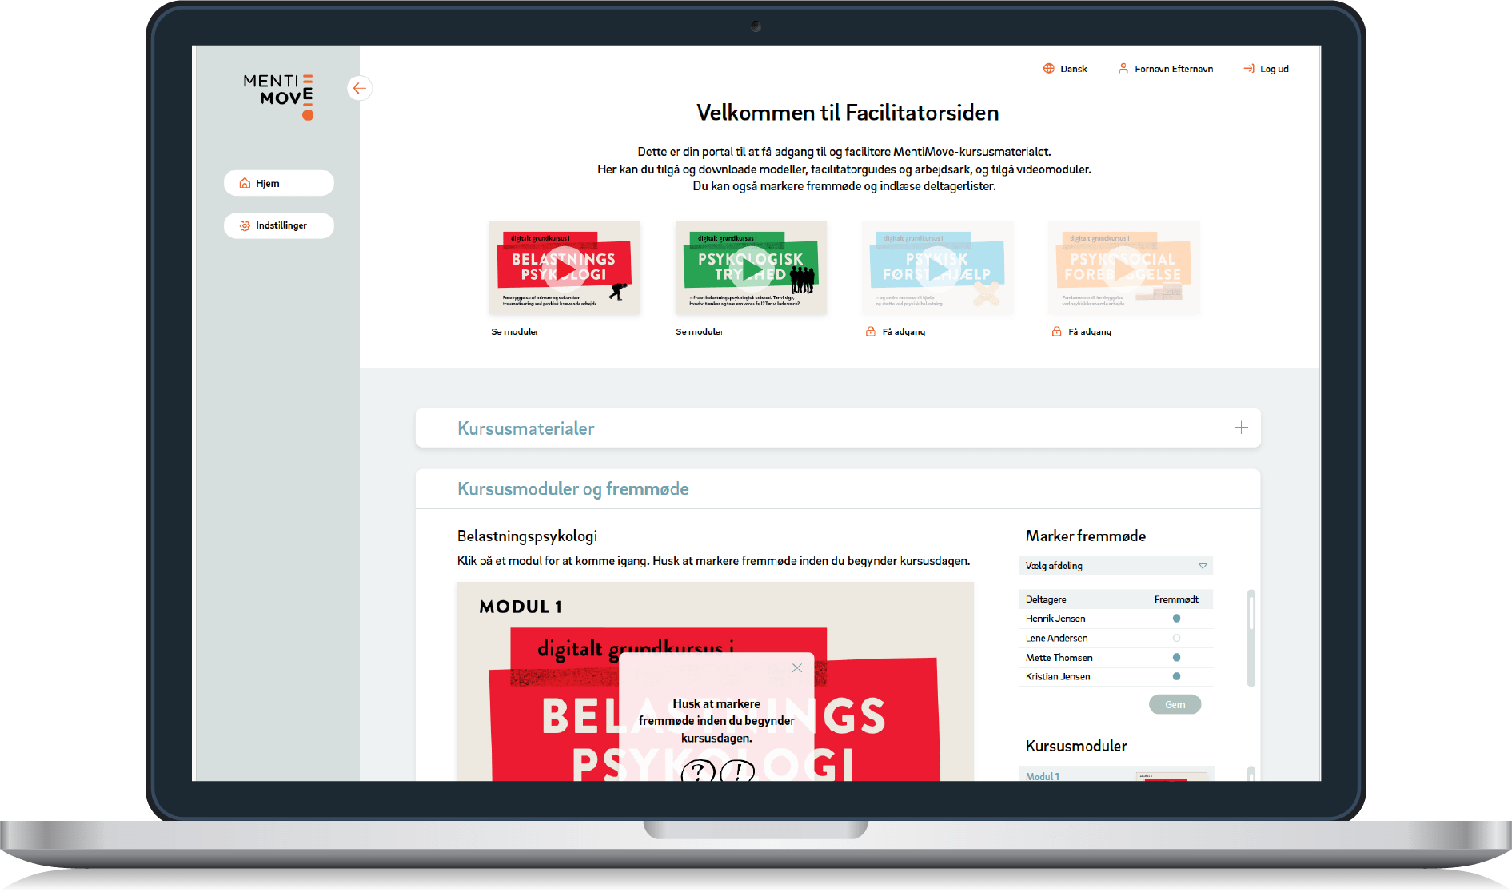Toggle attendance for Henrik Jensen

[1176, 619]
